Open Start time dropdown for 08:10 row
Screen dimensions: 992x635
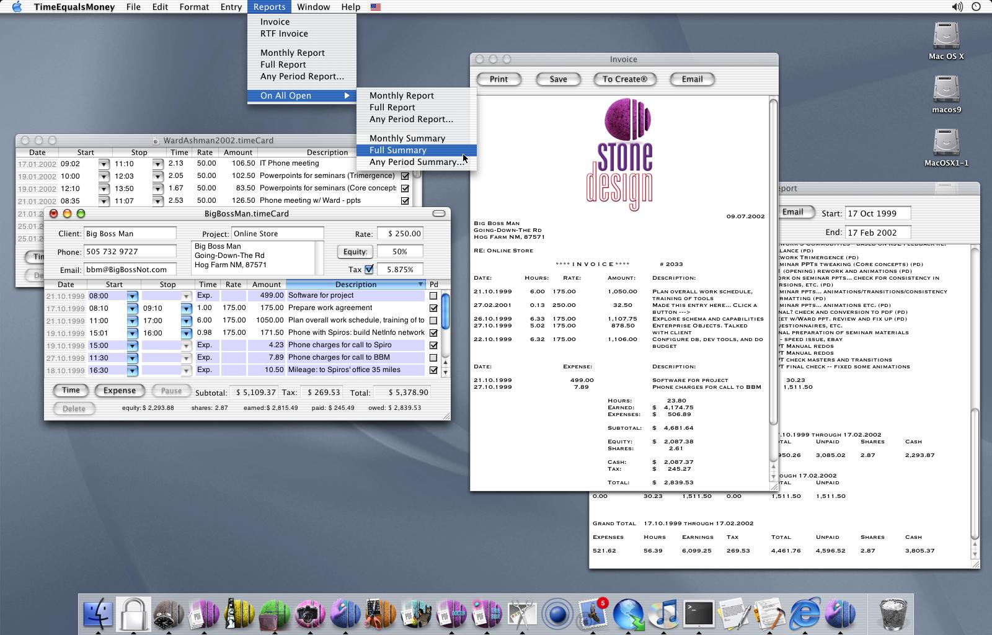[132, 309]
